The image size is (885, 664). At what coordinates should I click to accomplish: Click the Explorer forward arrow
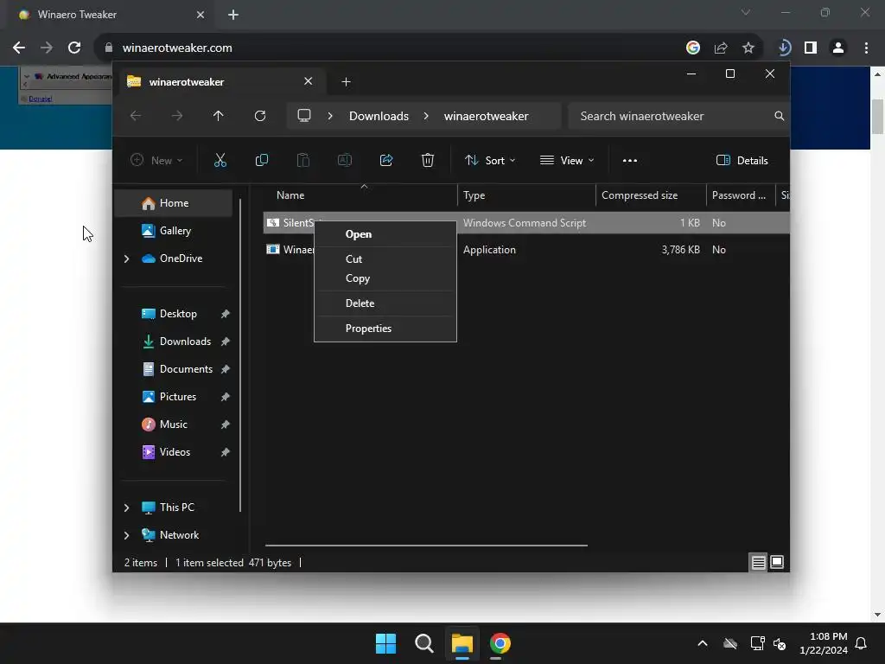coord(176,116)
